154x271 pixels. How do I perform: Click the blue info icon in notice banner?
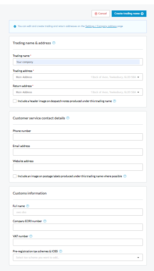[15, 27]
